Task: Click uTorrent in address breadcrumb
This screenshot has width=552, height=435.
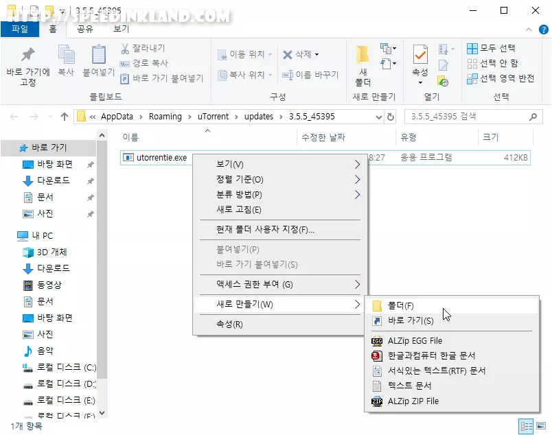Action: [x=213, y=117]
